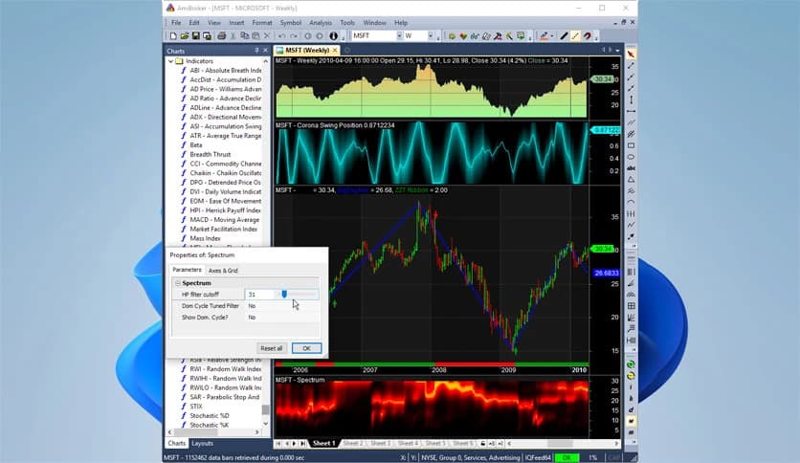Select the Sheet 2 chart tab
This screenshot has width=800, height=463.
[352, 444]
